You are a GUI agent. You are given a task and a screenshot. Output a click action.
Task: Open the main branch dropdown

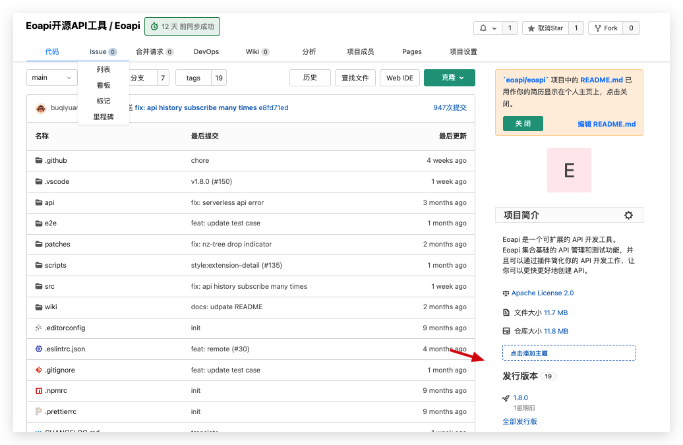click(52, 78)
